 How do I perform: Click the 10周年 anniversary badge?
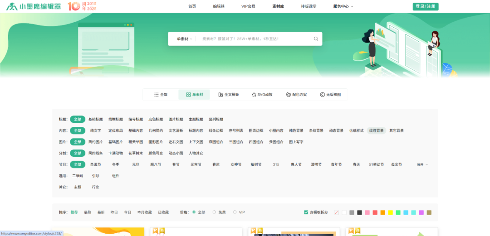tap(82, 6)
